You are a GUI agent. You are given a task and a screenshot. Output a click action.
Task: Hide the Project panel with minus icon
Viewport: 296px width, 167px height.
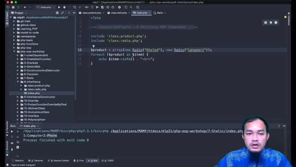(74, 13)
